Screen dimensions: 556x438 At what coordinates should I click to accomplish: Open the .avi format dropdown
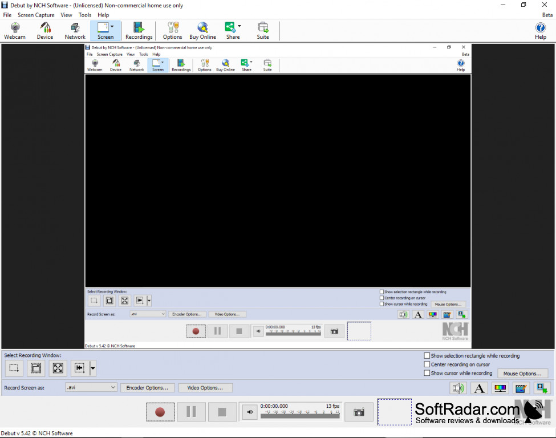pyautogui.click(x=91, y=387)
